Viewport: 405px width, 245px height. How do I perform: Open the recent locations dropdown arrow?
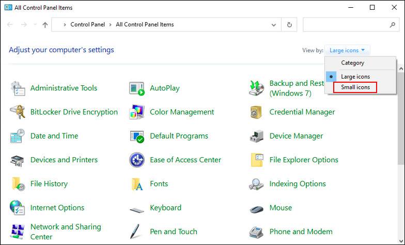coord(35,25)
